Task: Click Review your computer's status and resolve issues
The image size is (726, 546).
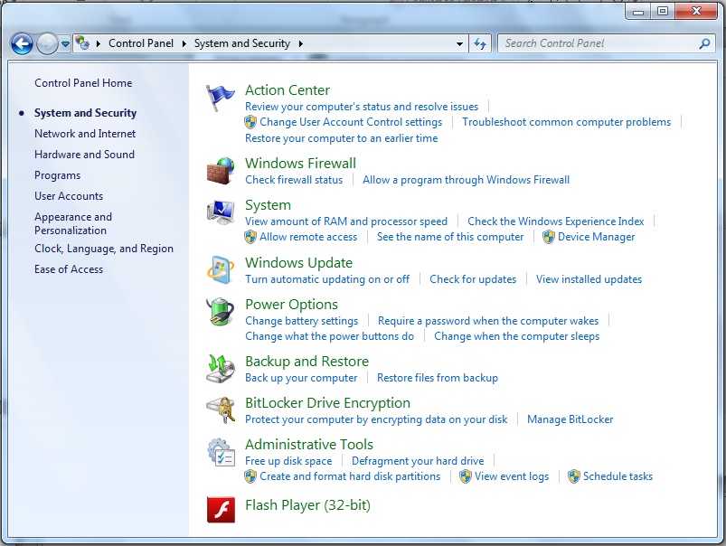Action: (362, 107)
